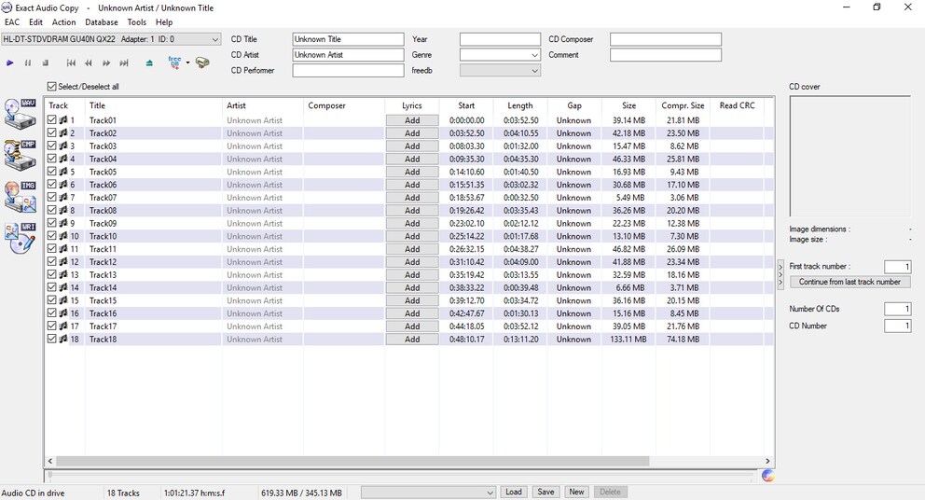Viewport: 925px width, 500px height.
Task: Open the EAC menu
Action: (12, 21)
